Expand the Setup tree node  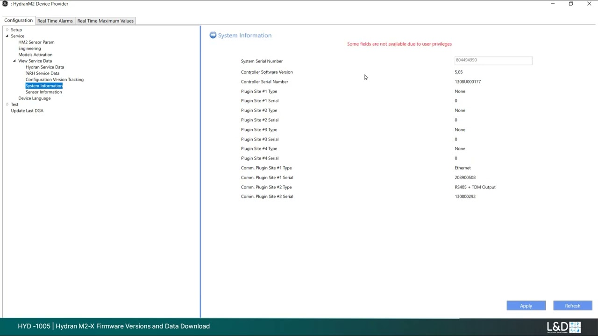pos(7,30)
